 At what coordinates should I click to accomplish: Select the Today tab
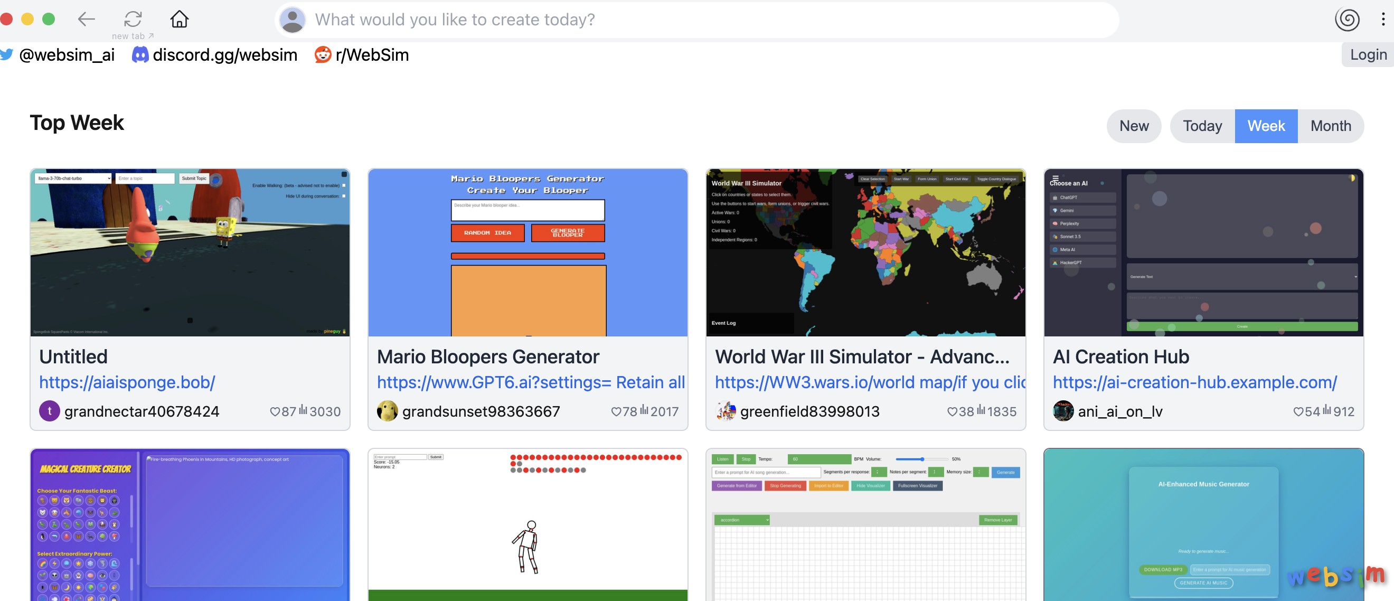(x=1202, y=126)
